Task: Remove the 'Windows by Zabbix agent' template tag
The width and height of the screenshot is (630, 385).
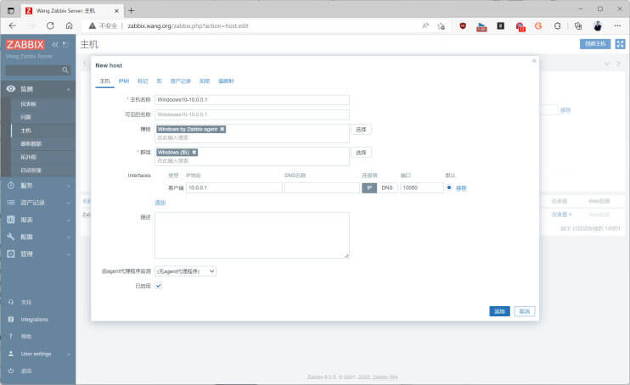Action: click(222, 129)
